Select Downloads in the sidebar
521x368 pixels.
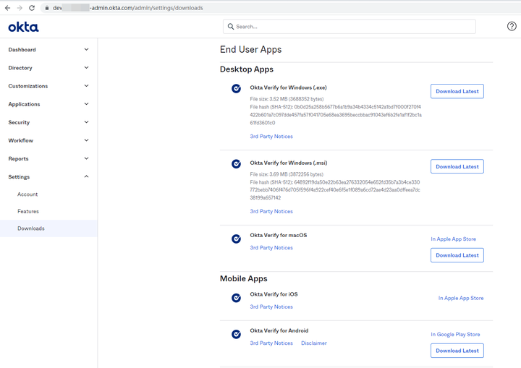[31, 228]
